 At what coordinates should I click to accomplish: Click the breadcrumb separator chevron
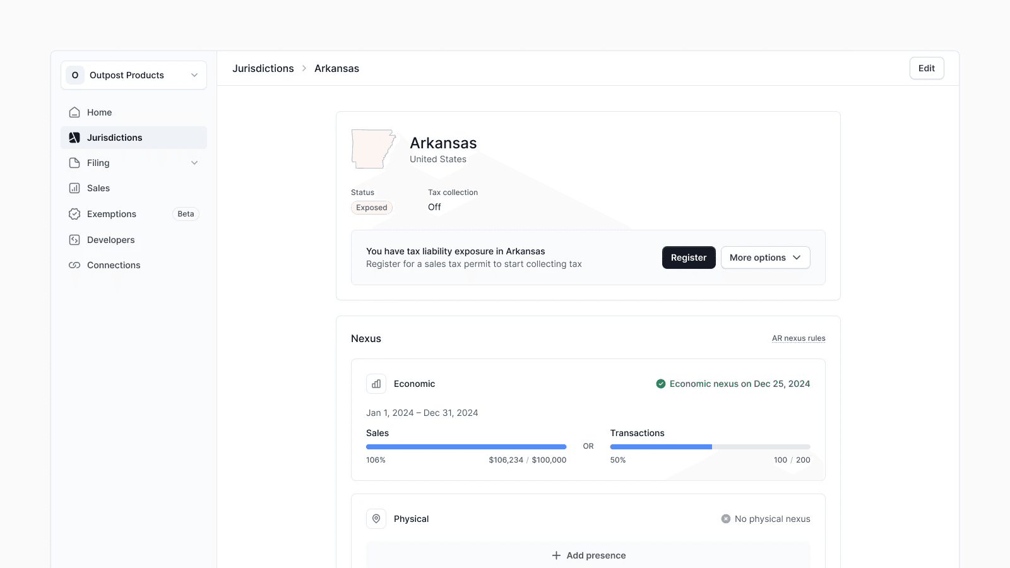304,68
